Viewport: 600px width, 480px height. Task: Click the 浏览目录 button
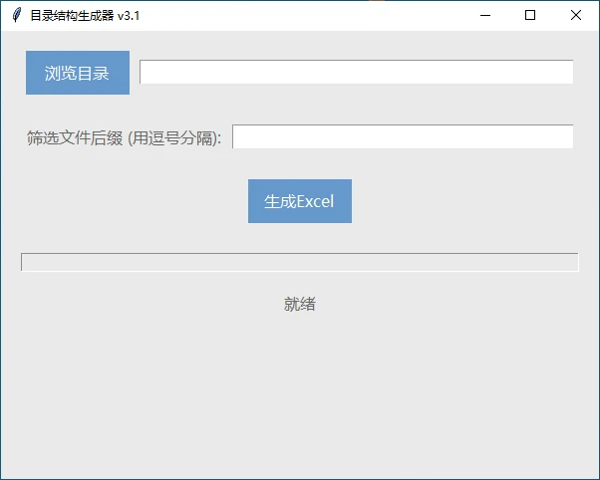pos(78,73)
